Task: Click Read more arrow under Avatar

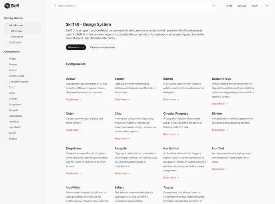Action: 74,100
